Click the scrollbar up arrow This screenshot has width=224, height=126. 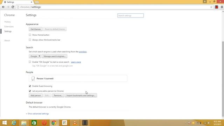click(223, 12)
